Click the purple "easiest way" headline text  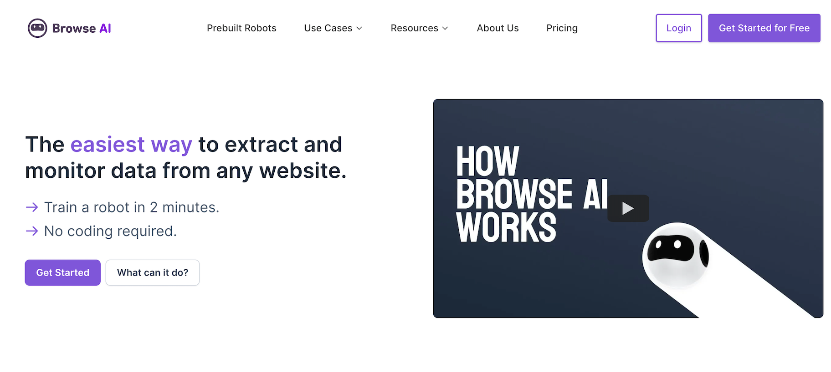click(131, 145)
